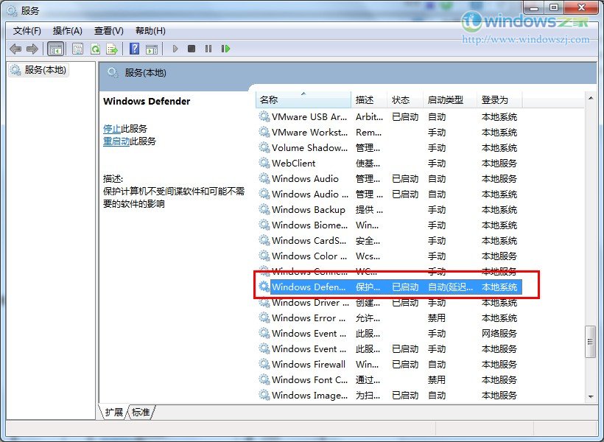This screenshot has width=604, height=442.
Task: Click the Export List toolbar icon
Action: [x=112, y=49]
